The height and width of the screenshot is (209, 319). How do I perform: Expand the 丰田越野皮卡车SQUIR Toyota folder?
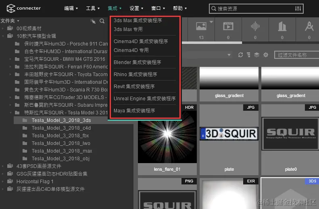click(x=10, y=74)
